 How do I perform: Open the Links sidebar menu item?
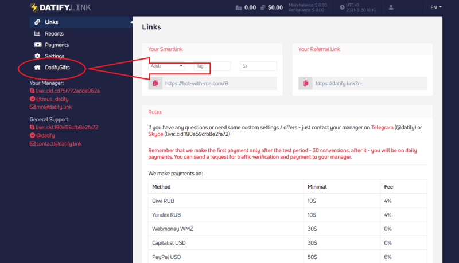pos(81,22)
